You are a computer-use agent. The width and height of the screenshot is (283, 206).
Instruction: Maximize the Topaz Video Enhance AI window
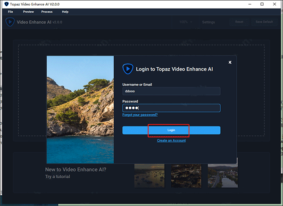262,4
